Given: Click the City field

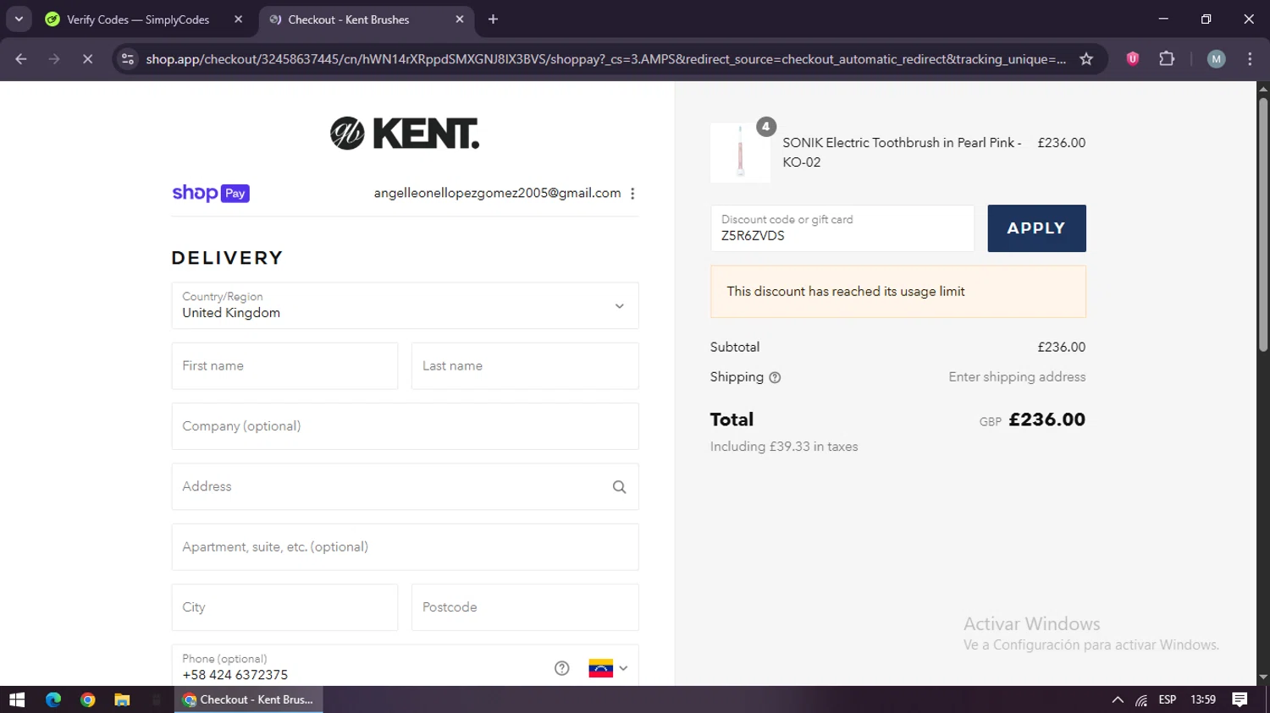Looking at the screenshot, I should tap(284, 607).
